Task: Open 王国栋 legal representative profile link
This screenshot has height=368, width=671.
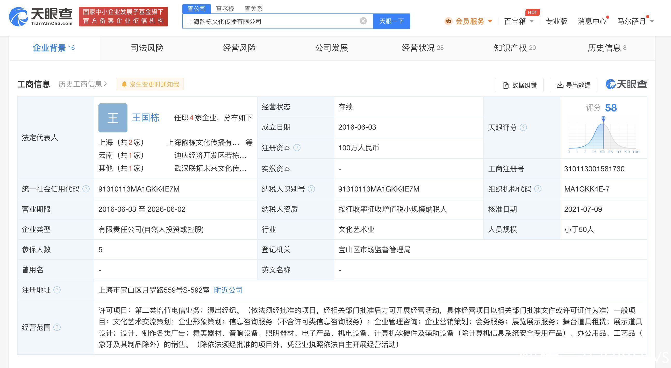Action: tap(146, 118)
